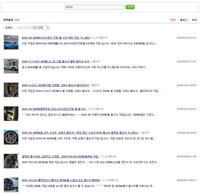Switch to the 메모 results tab
Image resolution: width=203 pixels, height=194 pixels.
[x=194, y=20]
